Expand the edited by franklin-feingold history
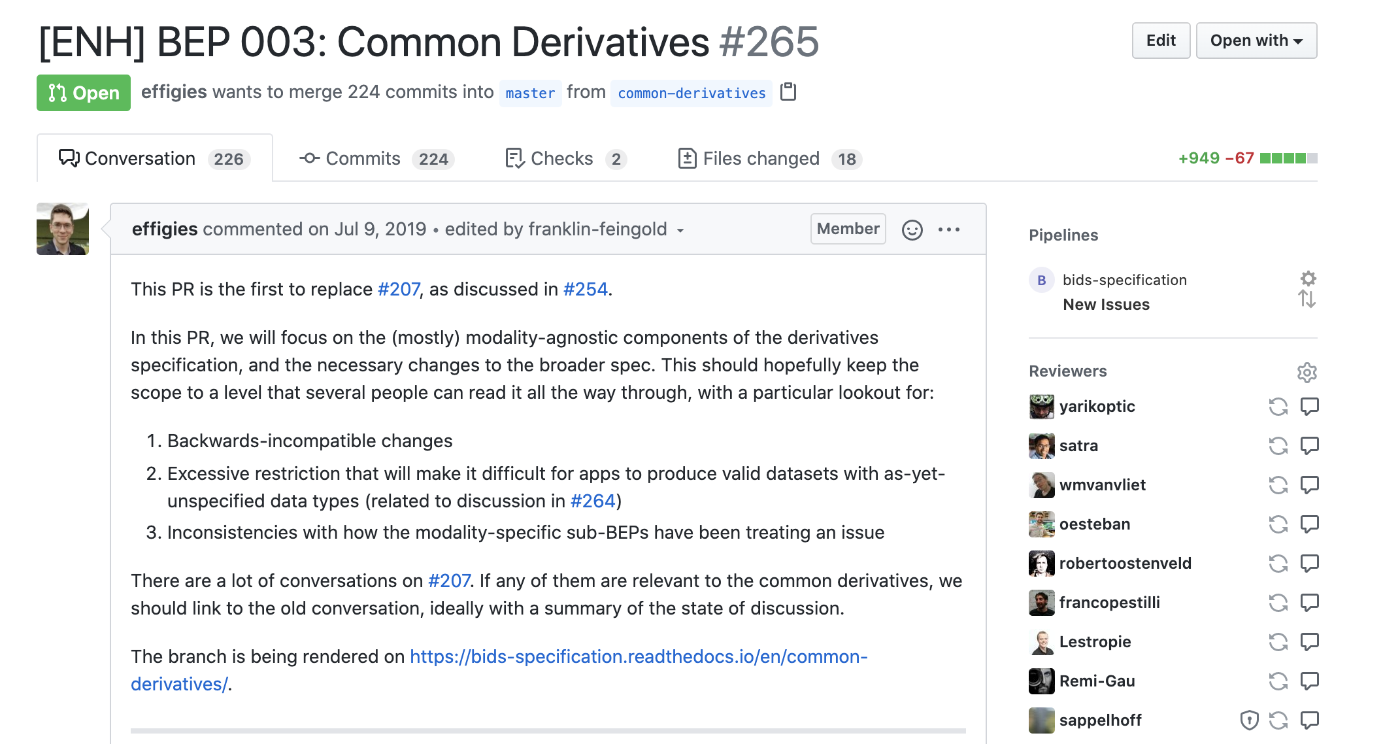Image resolution: width=1383 pixels, height=744 pixels. [x=680, y=230]
